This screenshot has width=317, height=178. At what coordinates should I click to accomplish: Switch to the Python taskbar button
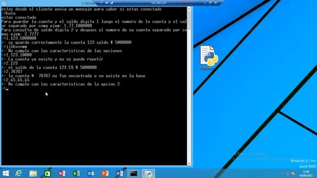pos(148,174)
